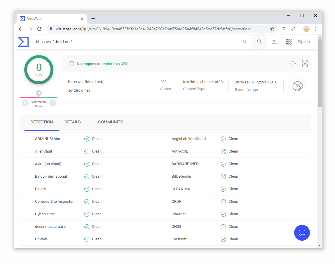Click the browser address bar URL
335x264 pixels.
[x=153, y=29]
